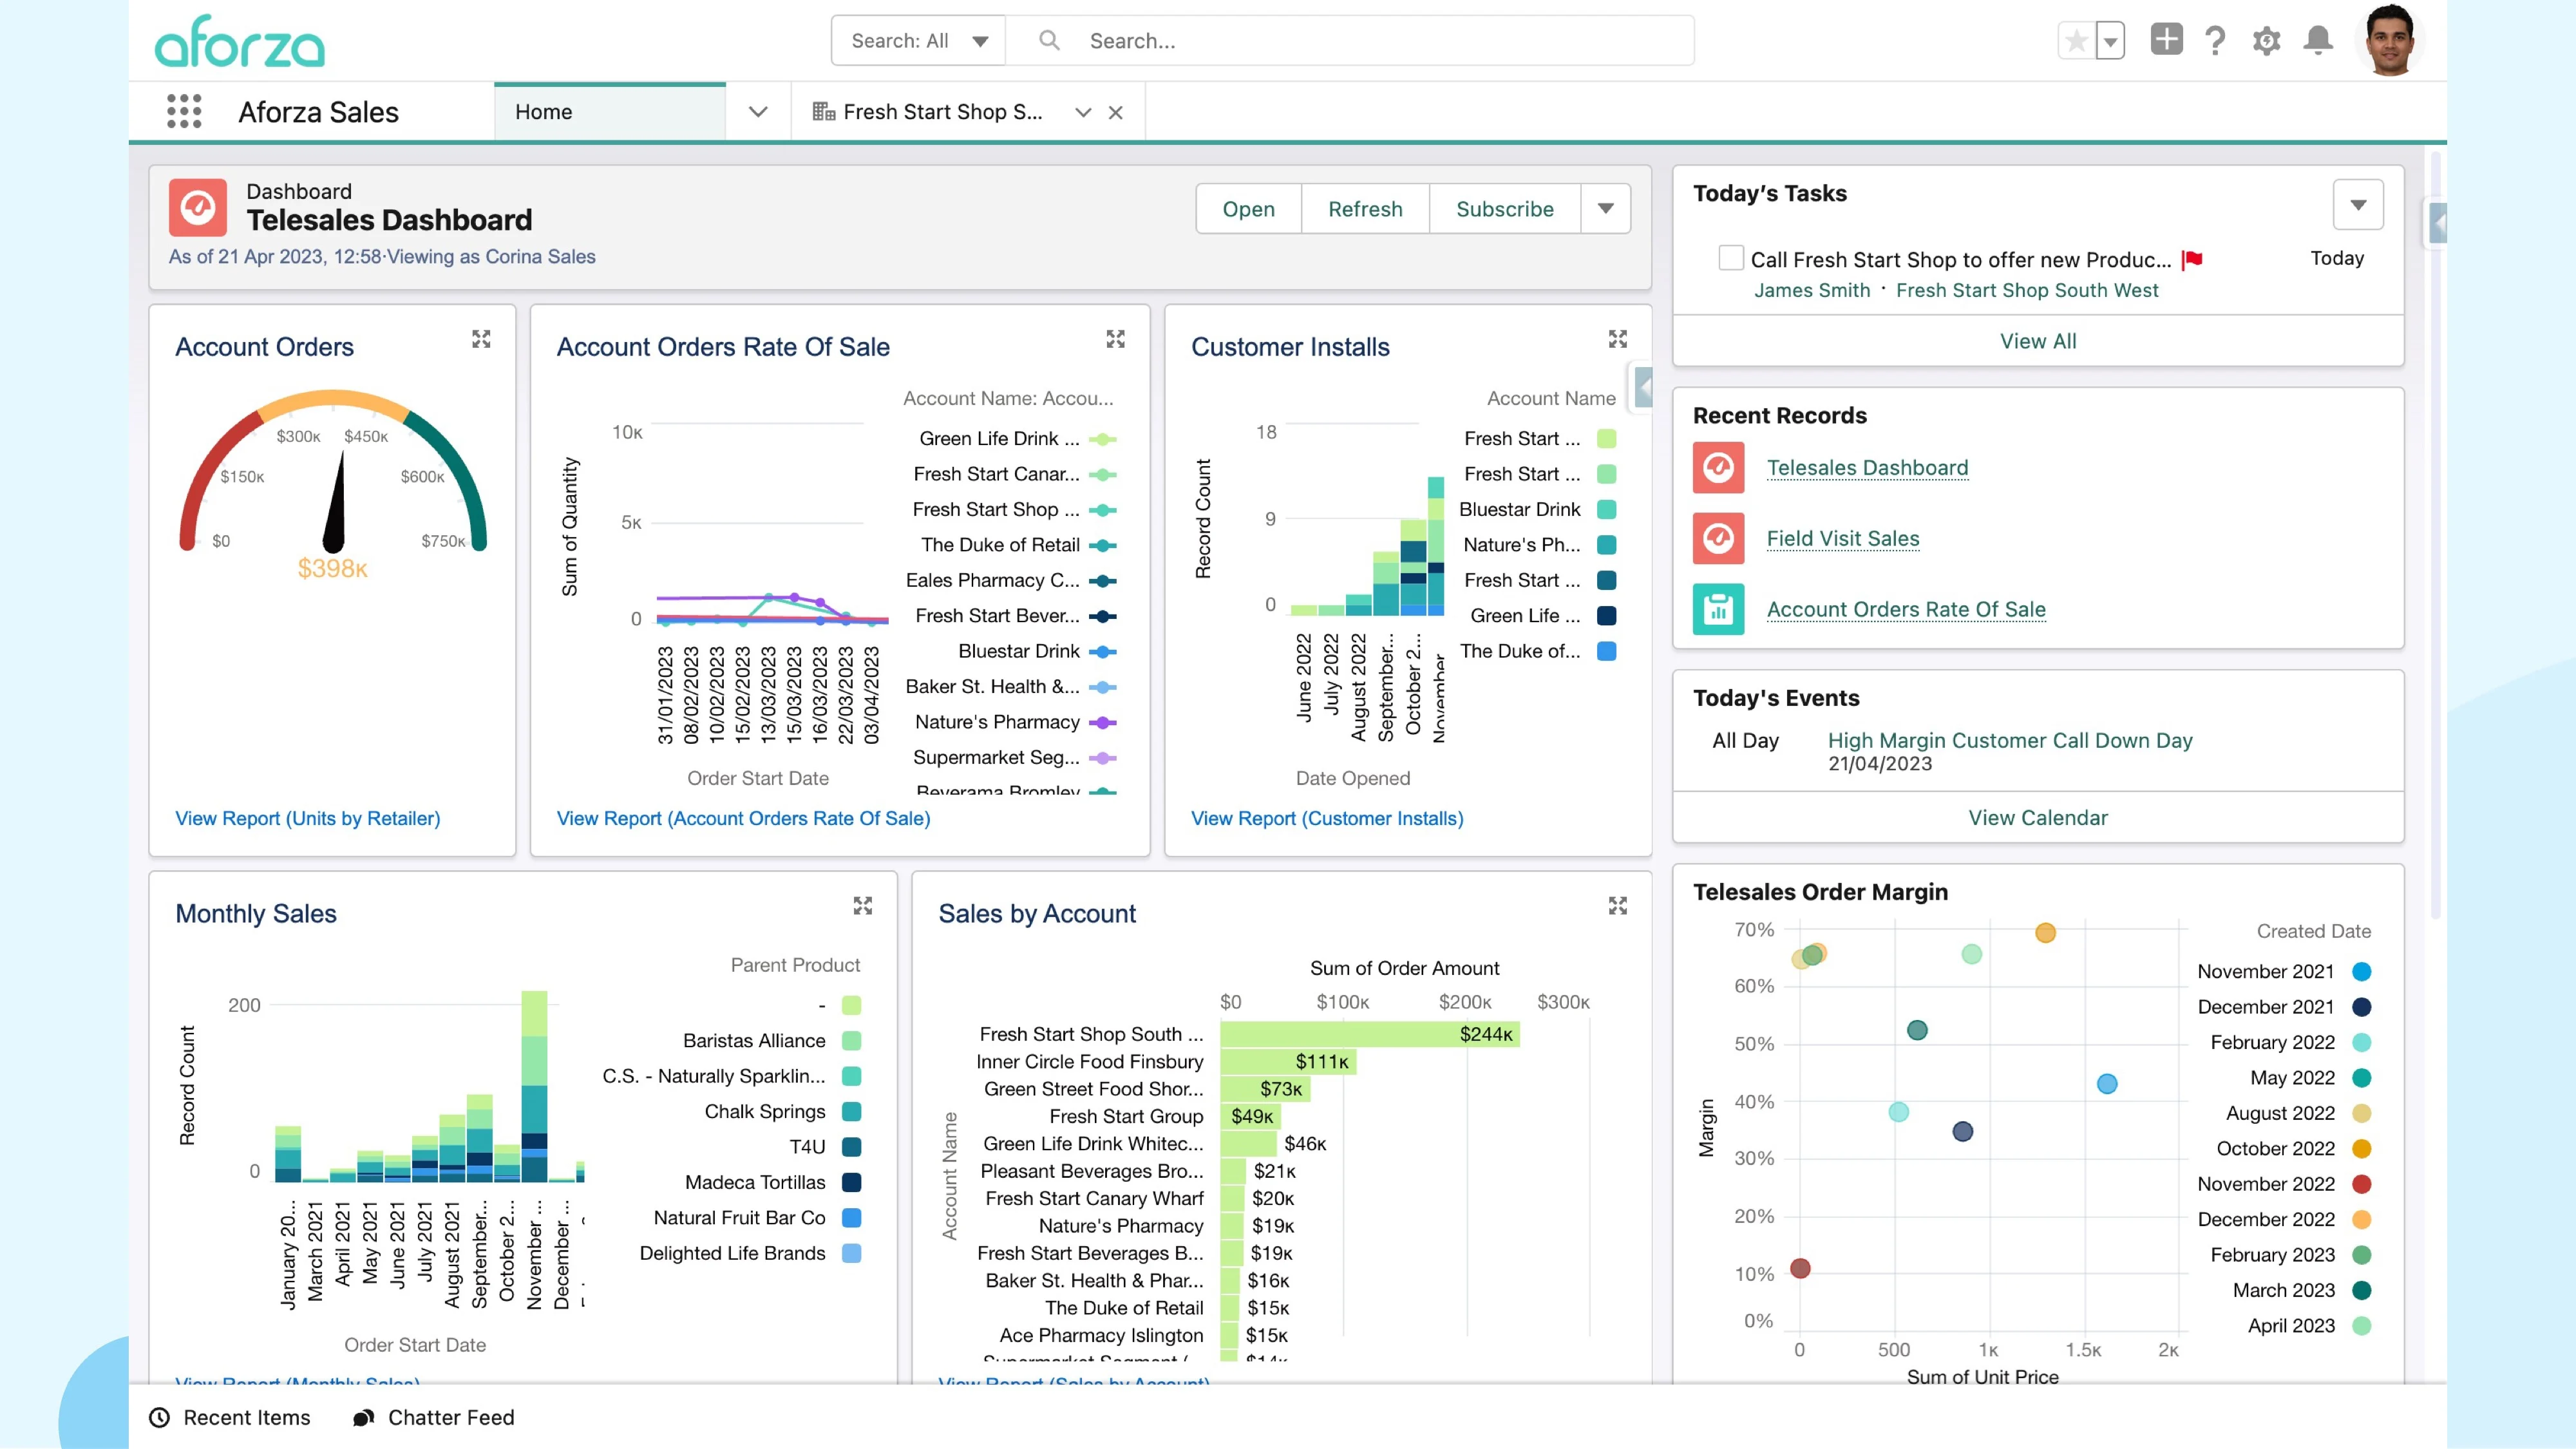Click the Account Orders gauge needle value $398k
This screenshot has width=2576, height=1449.
(x=332, y=568)
